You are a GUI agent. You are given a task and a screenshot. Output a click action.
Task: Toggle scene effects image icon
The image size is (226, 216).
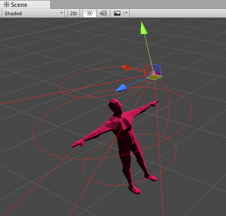[x=117, y=14]
